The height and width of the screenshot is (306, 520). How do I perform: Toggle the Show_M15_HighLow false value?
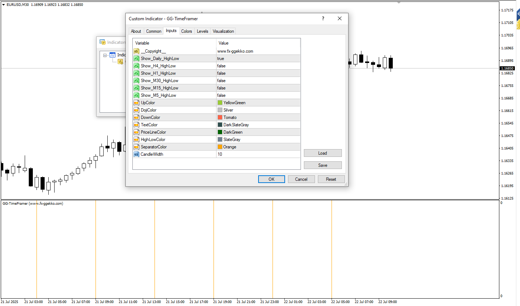point(258,88)
